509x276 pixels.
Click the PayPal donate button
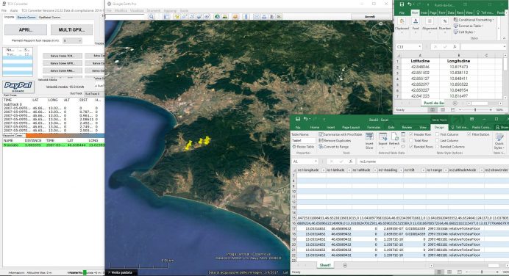pos(18,87)
